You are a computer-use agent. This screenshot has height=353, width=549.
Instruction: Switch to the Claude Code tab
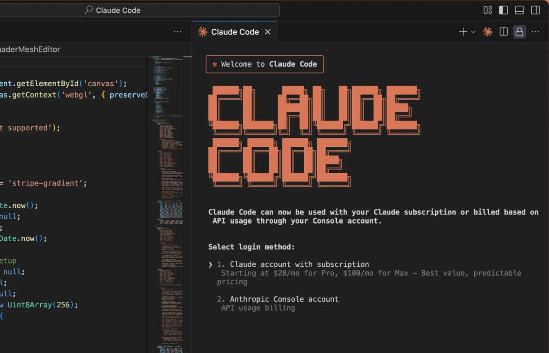click(235, 32)
